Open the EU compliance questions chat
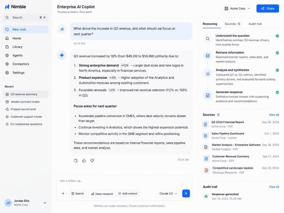284x213 pixels. (26, 124)
